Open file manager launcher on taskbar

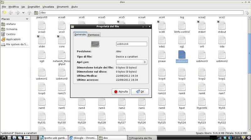click(9, 138)
